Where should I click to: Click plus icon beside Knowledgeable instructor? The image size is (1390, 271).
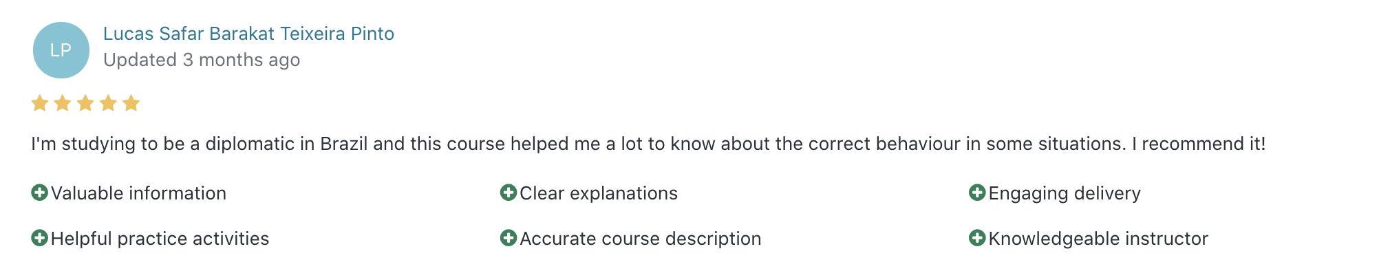point(977,238)
